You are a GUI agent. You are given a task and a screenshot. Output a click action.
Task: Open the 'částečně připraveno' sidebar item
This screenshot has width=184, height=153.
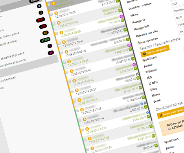(13, 57)
